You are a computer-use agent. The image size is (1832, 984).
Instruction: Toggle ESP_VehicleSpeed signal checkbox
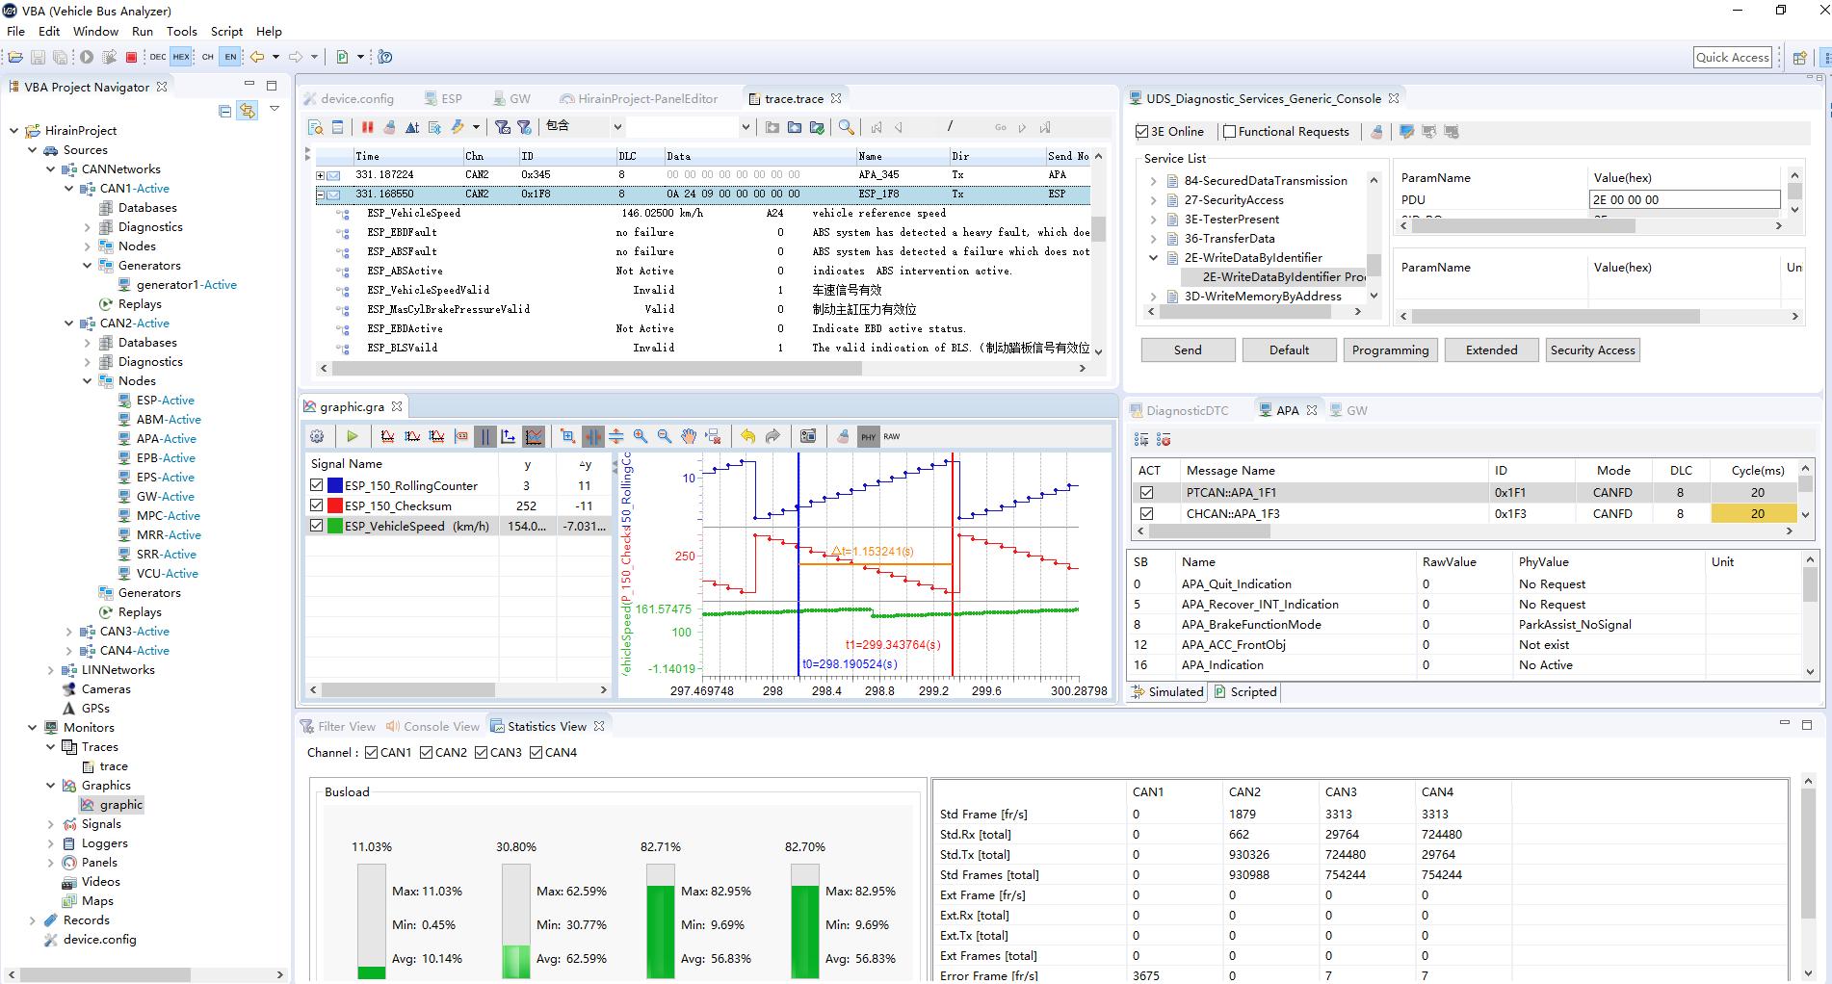coord(317,526)
